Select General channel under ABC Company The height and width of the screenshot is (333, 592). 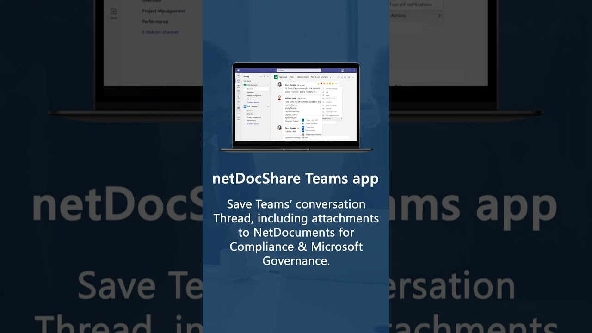[x=256, y=89]
